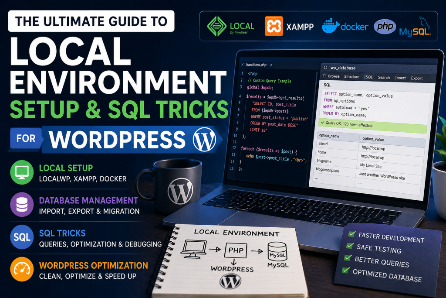Click the MySQL cylinder sketch on notebook
This screenshot has height=298, width=446.
tap(277, 251)
